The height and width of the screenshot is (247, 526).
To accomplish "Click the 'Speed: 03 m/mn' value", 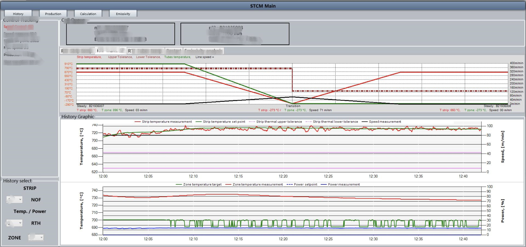I will tap(136, 110).
